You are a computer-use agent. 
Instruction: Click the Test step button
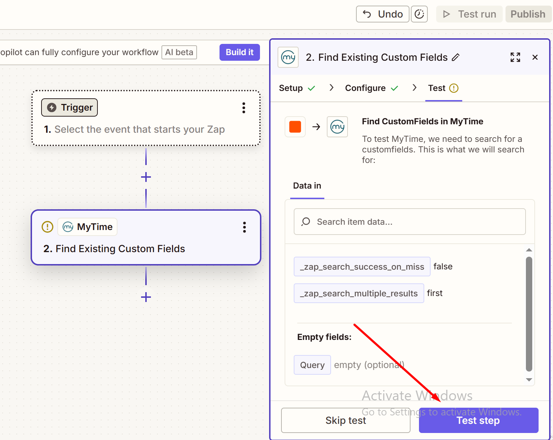point(479,420)
